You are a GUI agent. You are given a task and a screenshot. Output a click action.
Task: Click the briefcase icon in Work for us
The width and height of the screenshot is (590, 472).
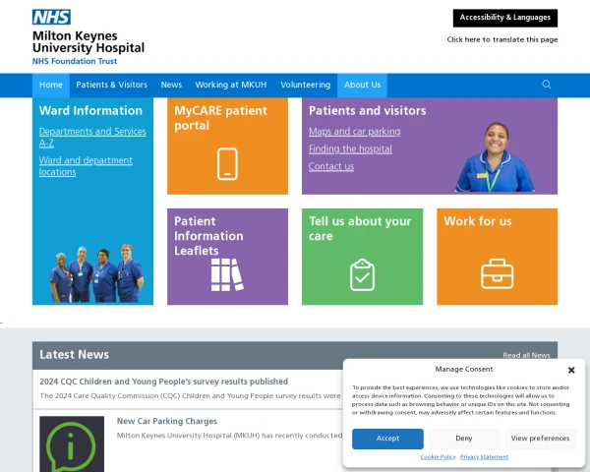click(497, 273)
